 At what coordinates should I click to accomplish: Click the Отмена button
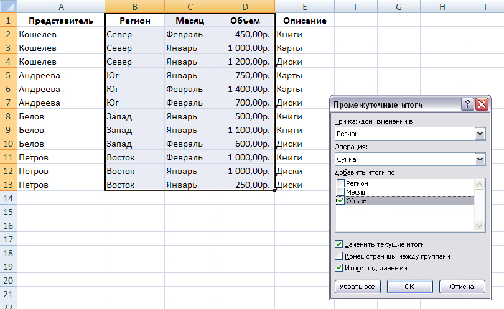point(462,287)
